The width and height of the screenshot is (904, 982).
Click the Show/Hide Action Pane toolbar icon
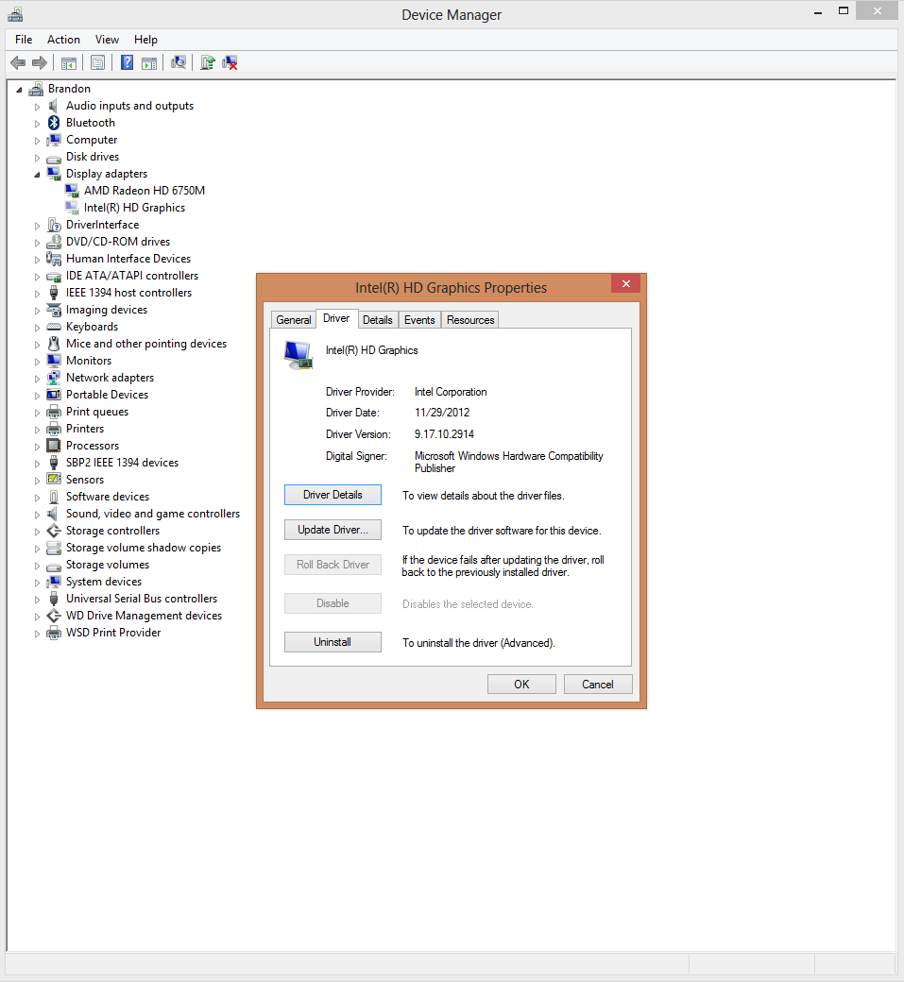(x=149, y=62)
